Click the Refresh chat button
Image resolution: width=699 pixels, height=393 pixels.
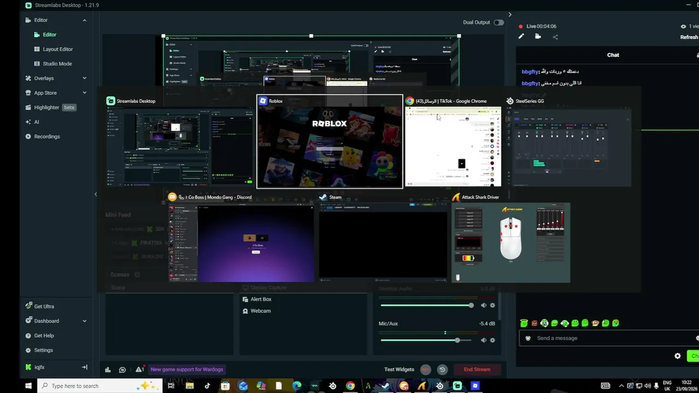689,37
